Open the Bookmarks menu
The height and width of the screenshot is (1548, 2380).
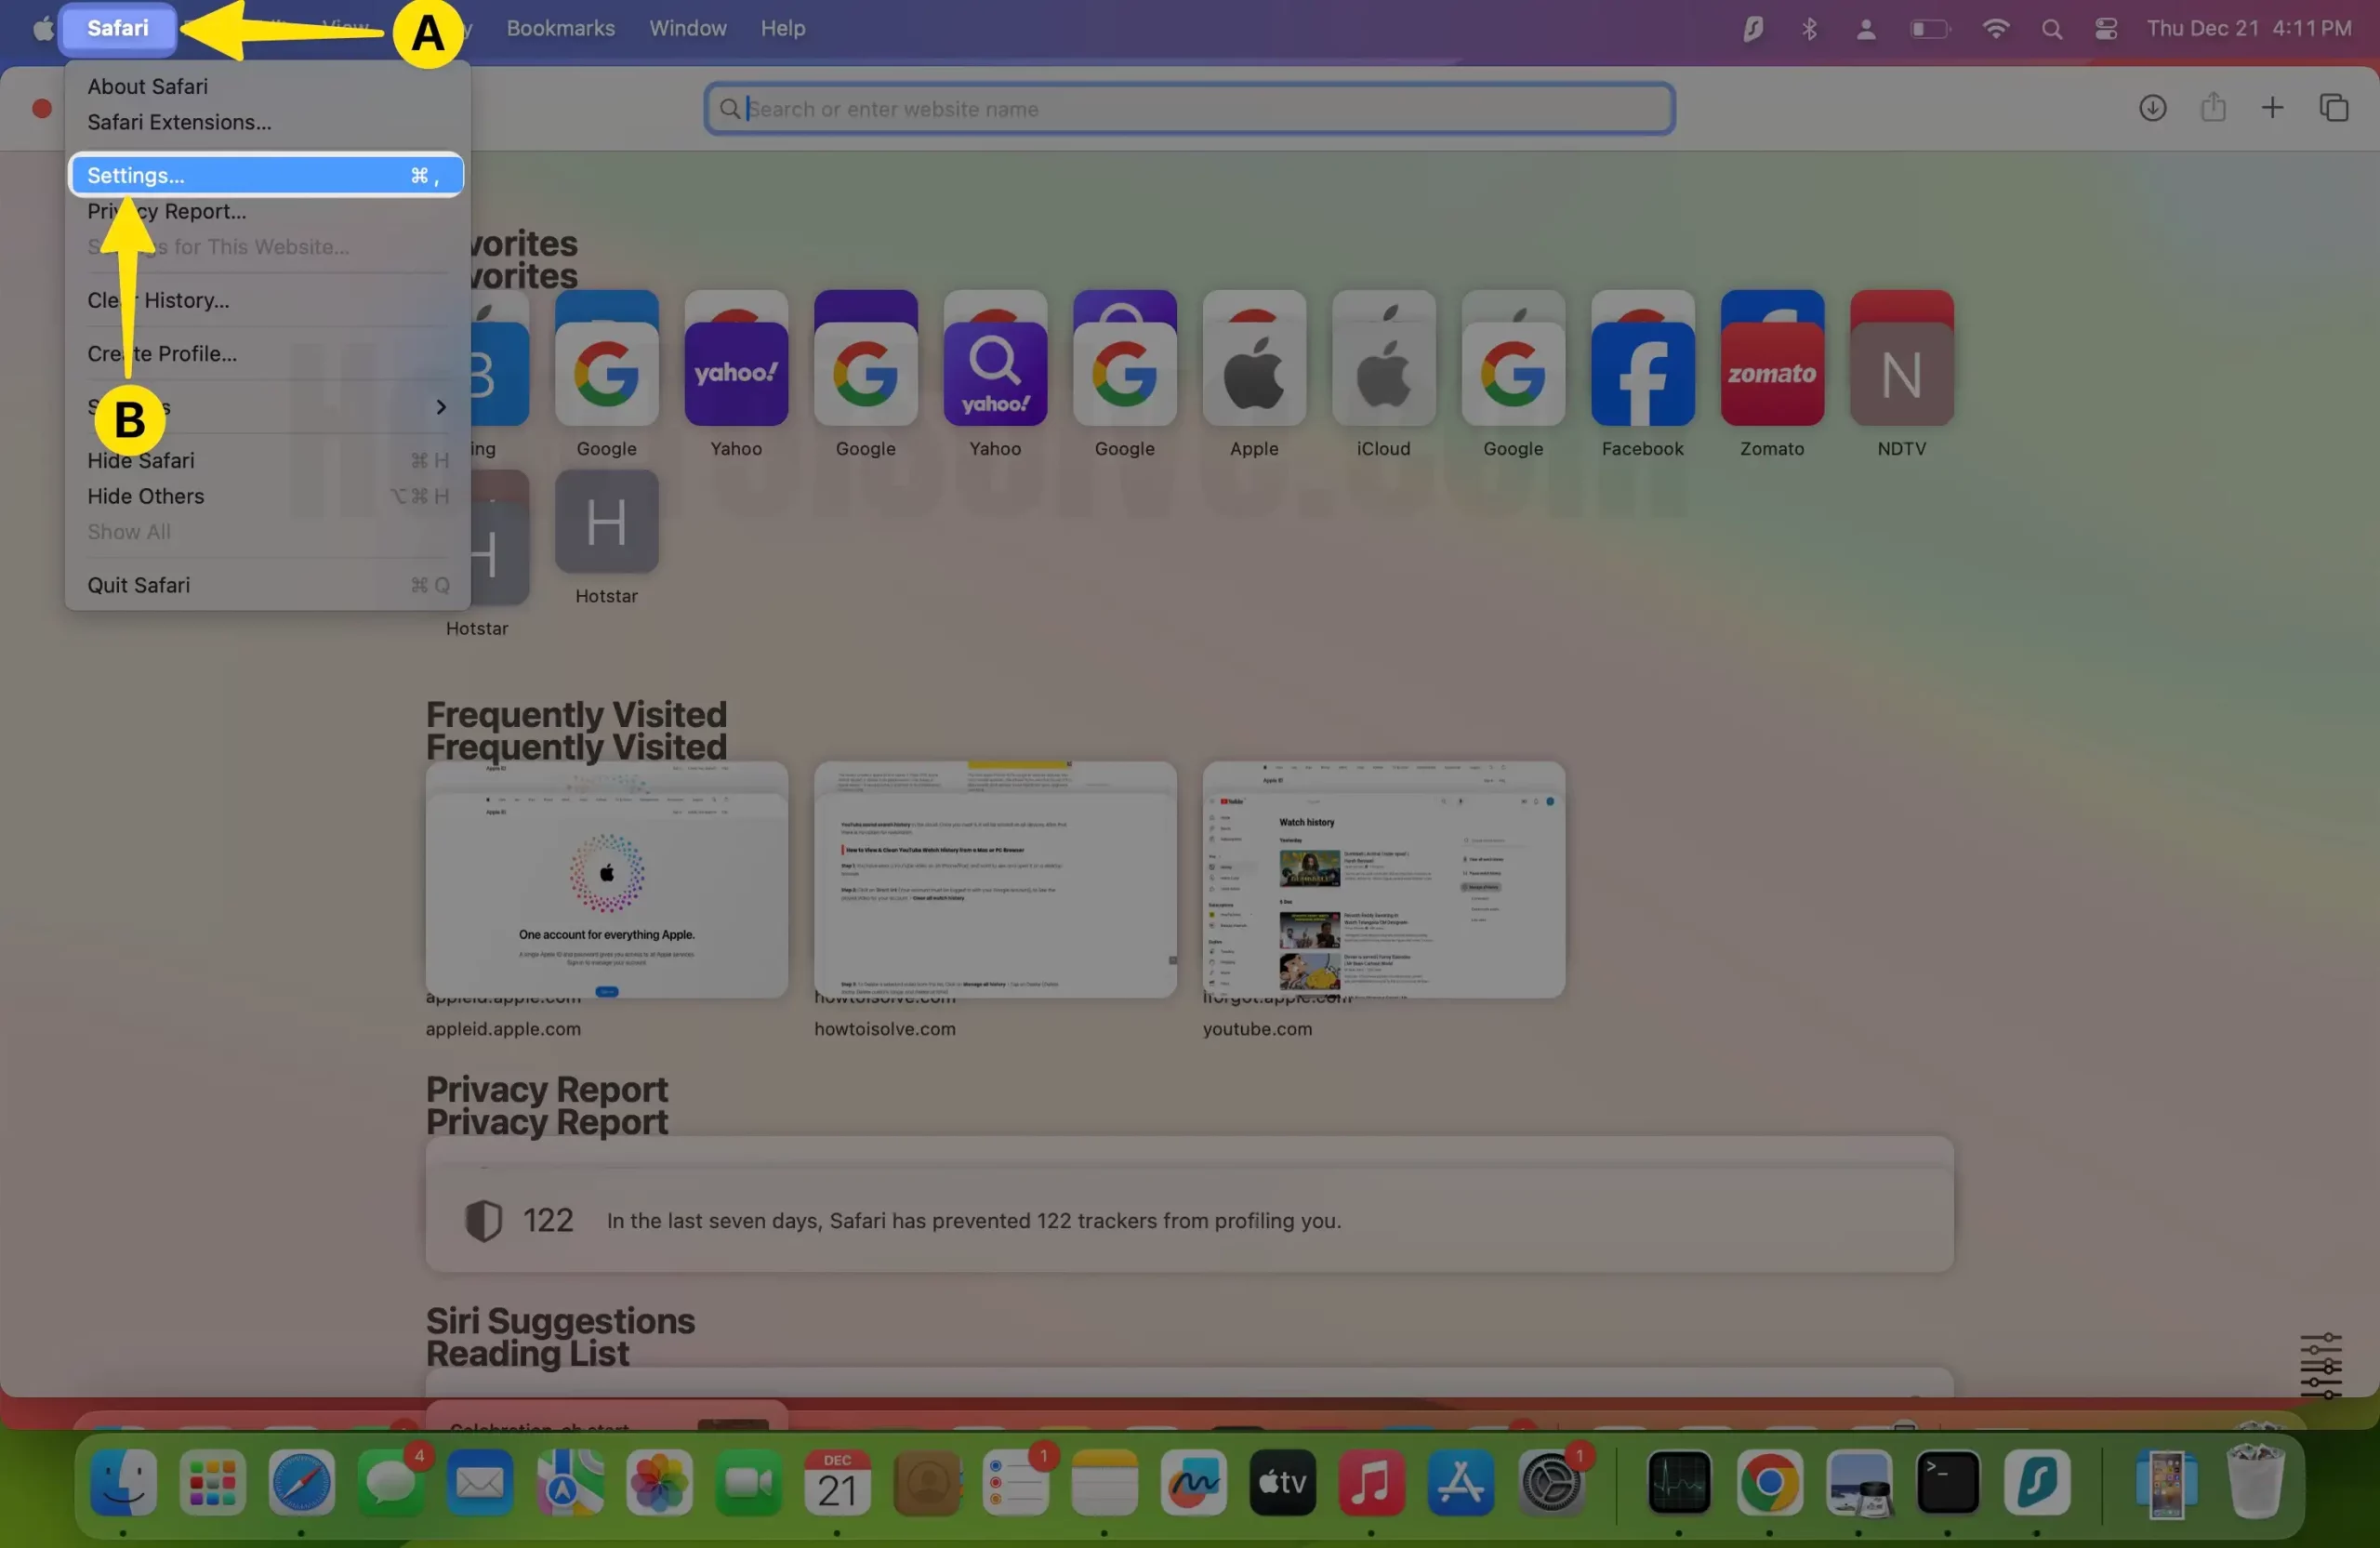tap(560, 28)
